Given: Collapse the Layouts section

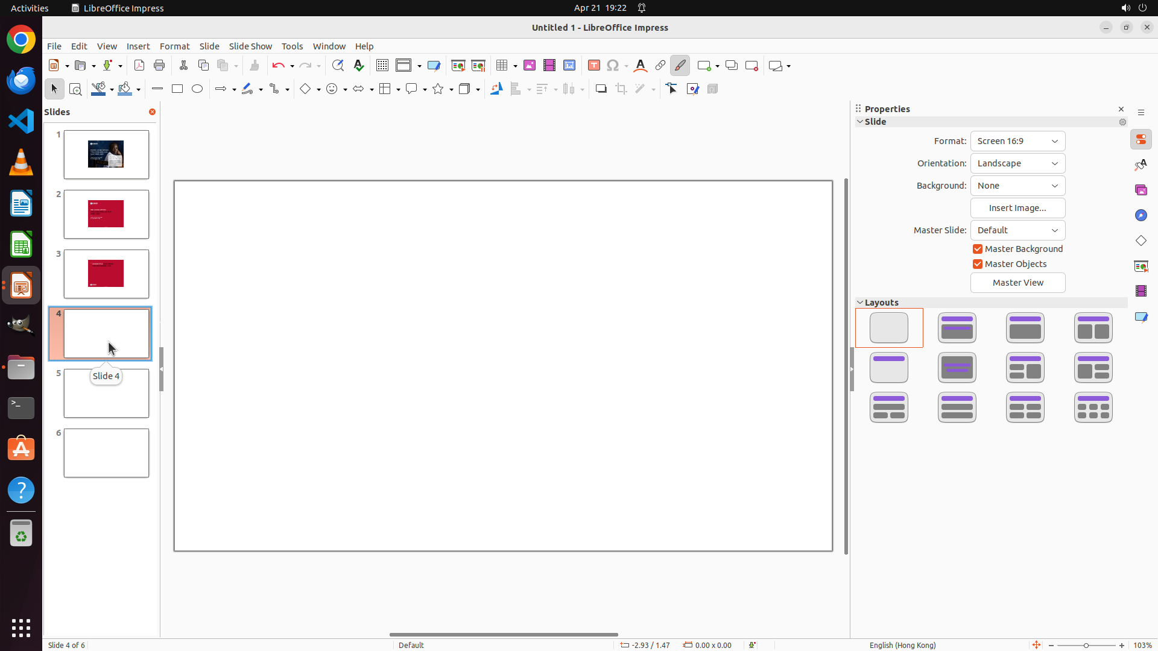Looking at the screenshot, I should 860,303.
